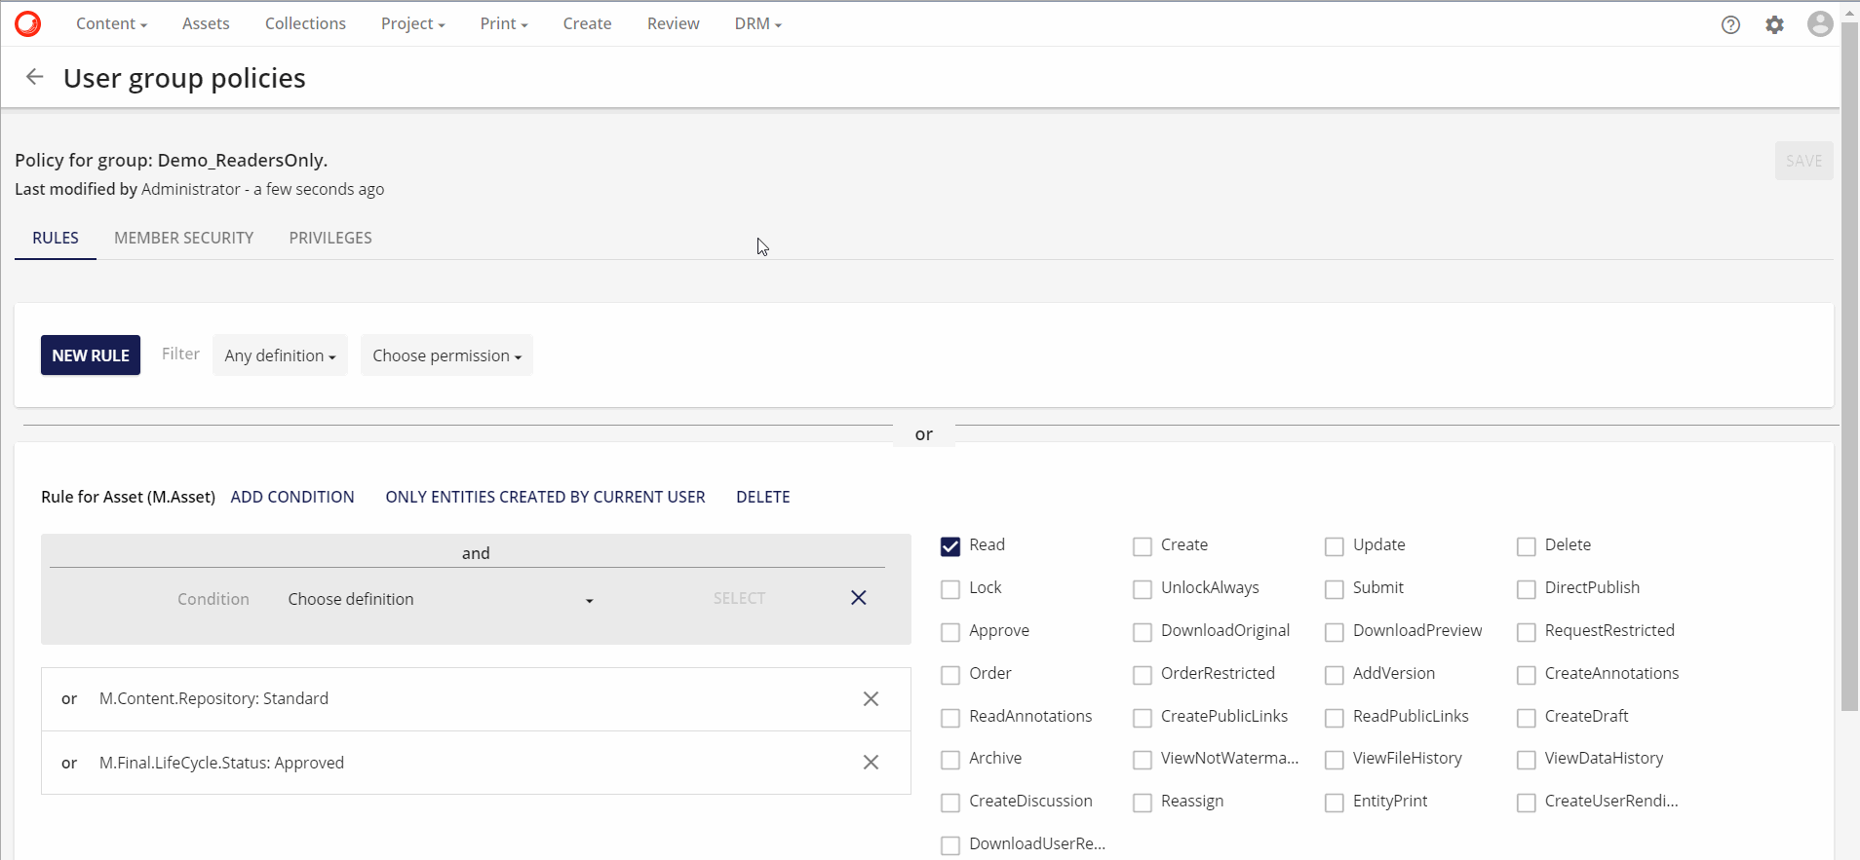Viewport: 1860px width, 860px height.
Task: Tick the ViewDataHistory checkbox
Action: coord(1527,760)
